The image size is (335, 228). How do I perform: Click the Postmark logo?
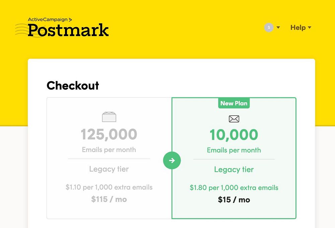(68, 30)
